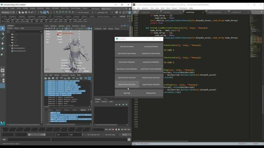Toggle the lock icon next to Workspace dropdown

[x=130, y=9]
